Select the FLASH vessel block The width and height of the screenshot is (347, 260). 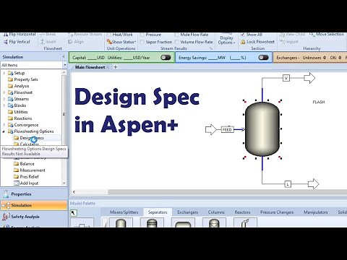(262, 129)
